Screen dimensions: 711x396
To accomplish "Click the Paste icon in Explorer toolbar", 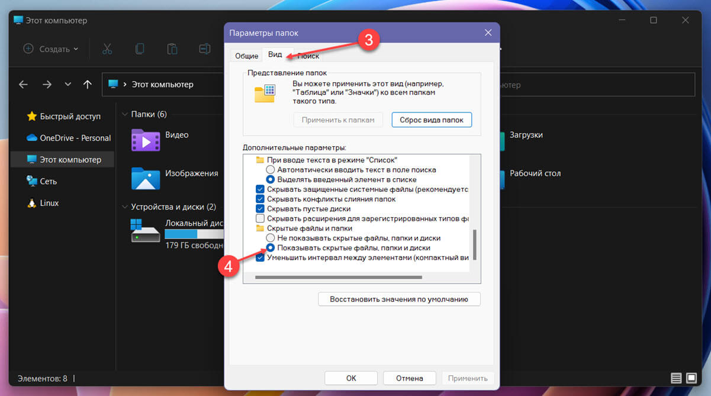I will pyautogui.click(x=172, y=49).
